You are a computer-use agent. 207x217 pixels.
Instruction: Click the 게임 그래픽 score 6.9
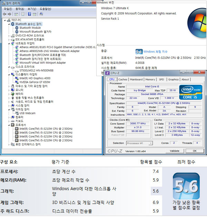pos(156,203)
